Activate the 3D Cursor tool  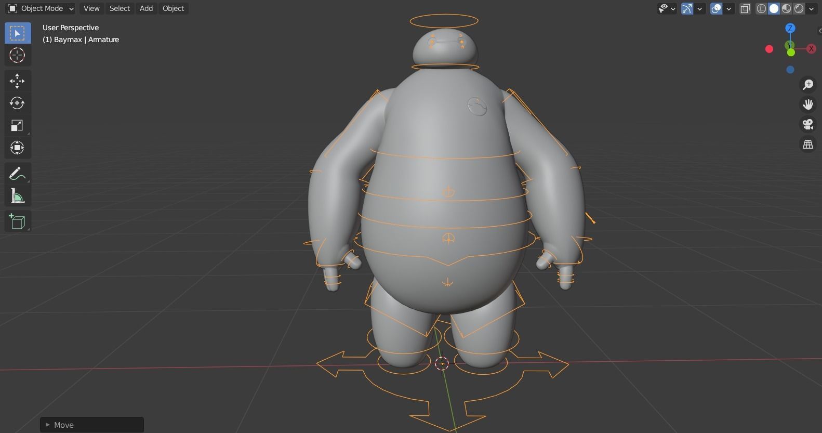coord(18,55)
